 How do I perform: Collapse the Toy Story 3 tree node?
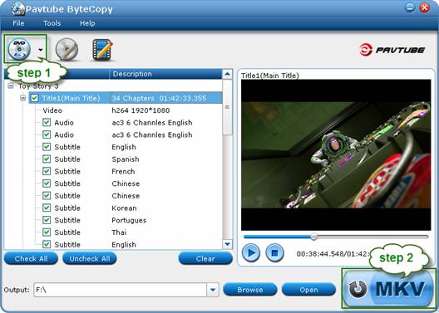pos(11,86)
